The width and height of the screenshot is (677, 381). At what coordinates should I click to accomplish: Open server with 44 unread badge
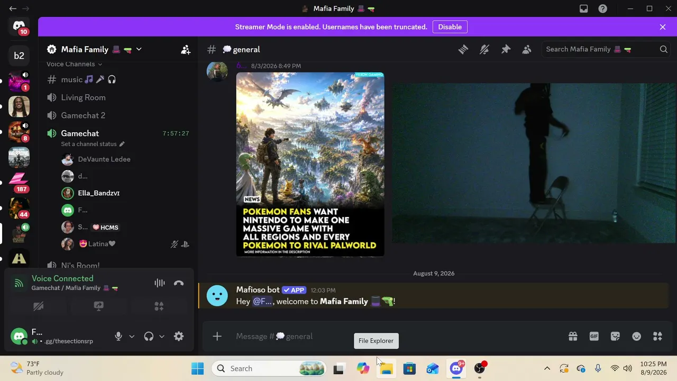coord(19,208)
